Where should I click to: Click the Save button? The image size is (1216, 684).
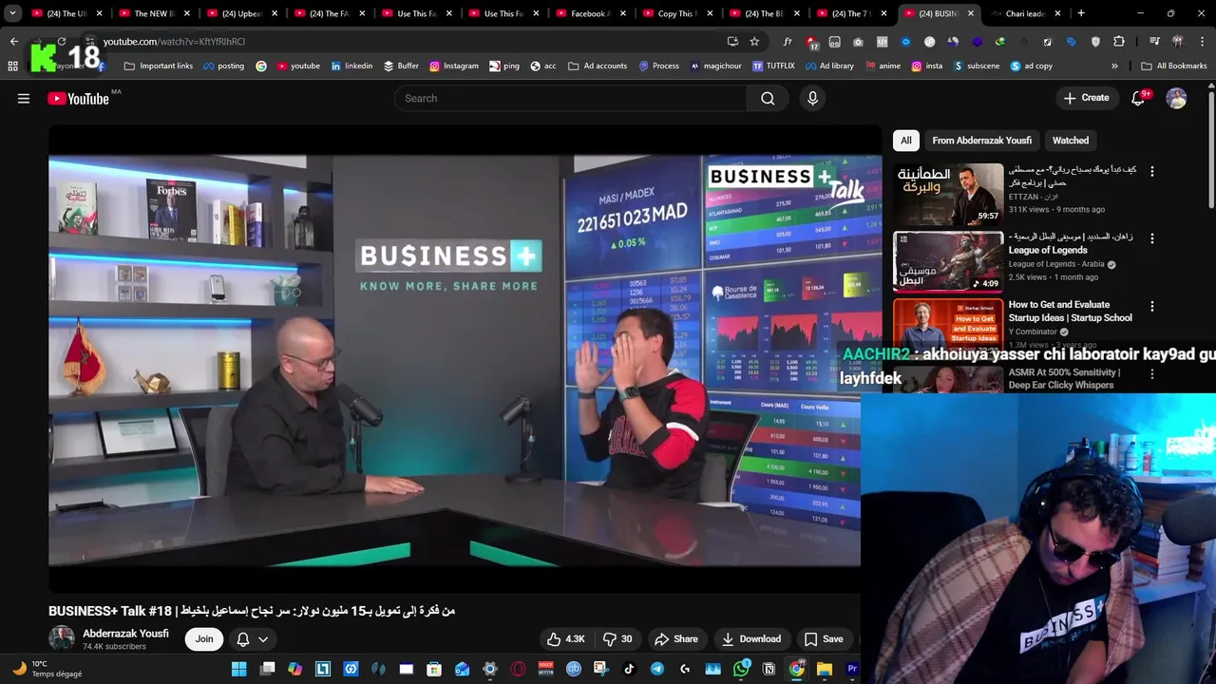click(x=823, y=639)
